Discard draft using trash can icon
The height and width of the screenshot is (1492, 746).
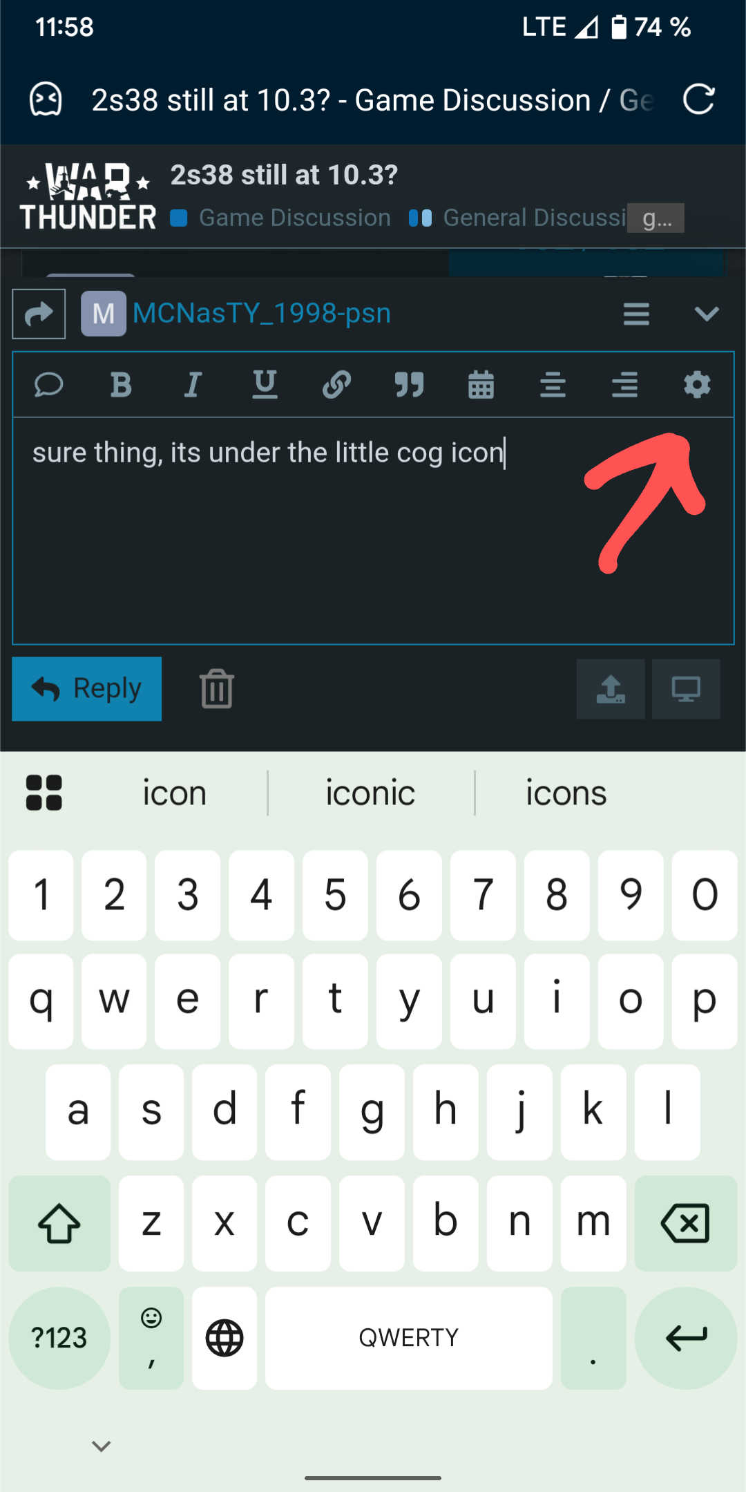pyautogui.click(x=217, y=689)
